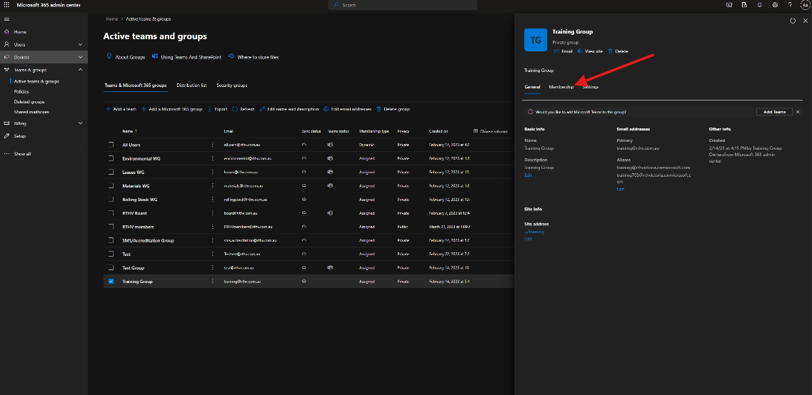Refresh the Training Group details panel
812x395 pixels.
coord(792,21)
